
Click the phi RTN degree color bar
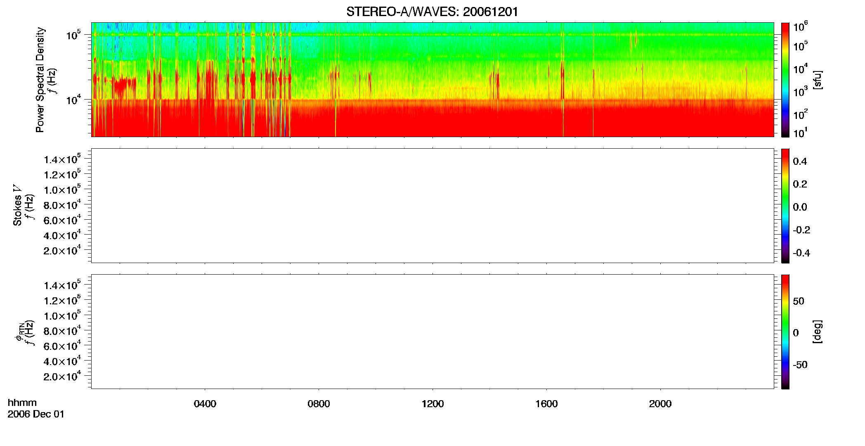pyautogui.click(x=785, y=332)
